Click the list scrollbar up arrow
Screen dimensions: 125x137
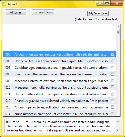click(118, 27)
